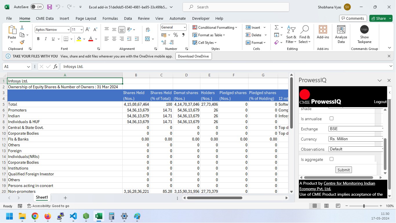Screen dimensions: 396x223
Task: Click the Save icon in the title bar
Action: click(x=50, y=7)
